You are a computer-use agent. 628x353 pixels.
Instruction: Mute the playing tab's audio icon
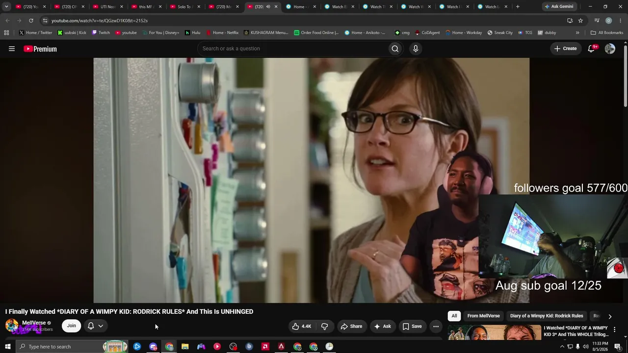click(268, 7)
